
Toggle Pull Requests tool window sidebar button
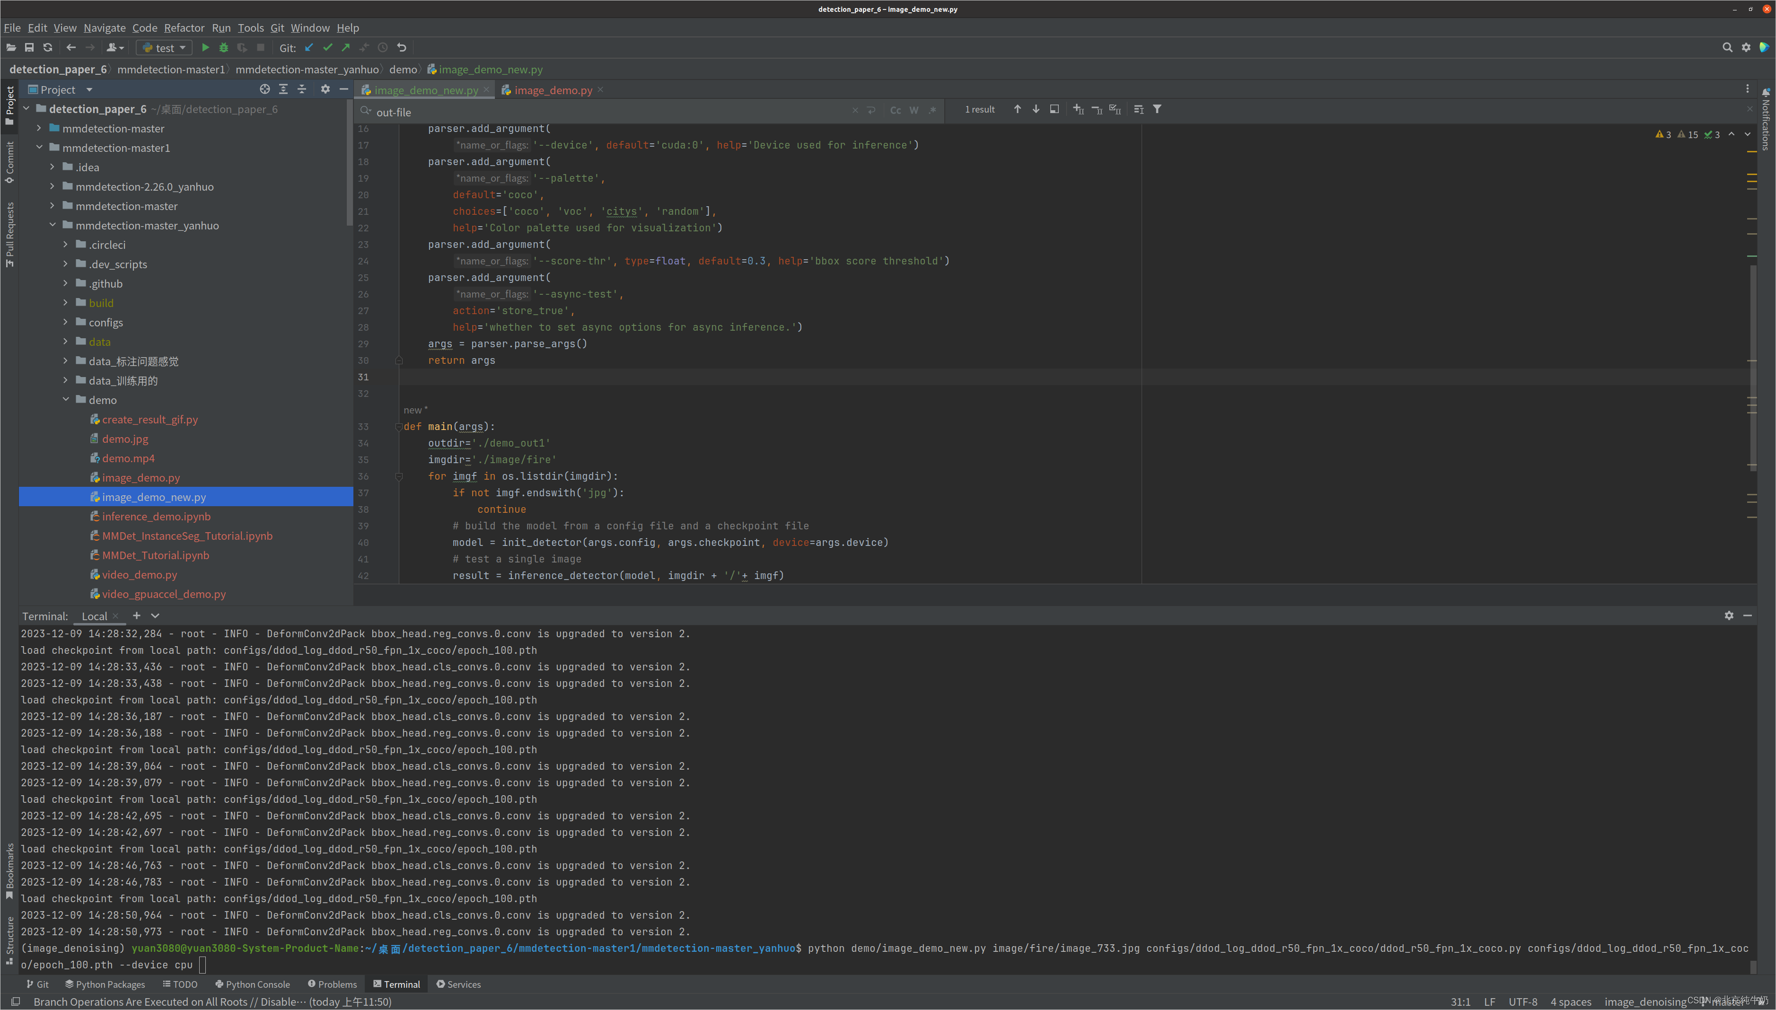(x=10, y=235)
